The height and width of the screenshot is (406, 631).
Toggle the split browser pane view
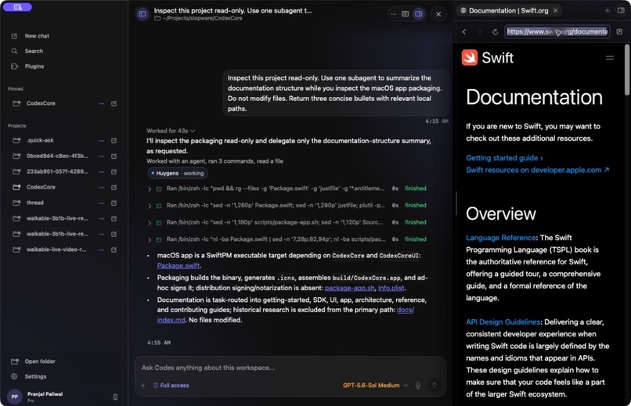[x=419, y=14]
